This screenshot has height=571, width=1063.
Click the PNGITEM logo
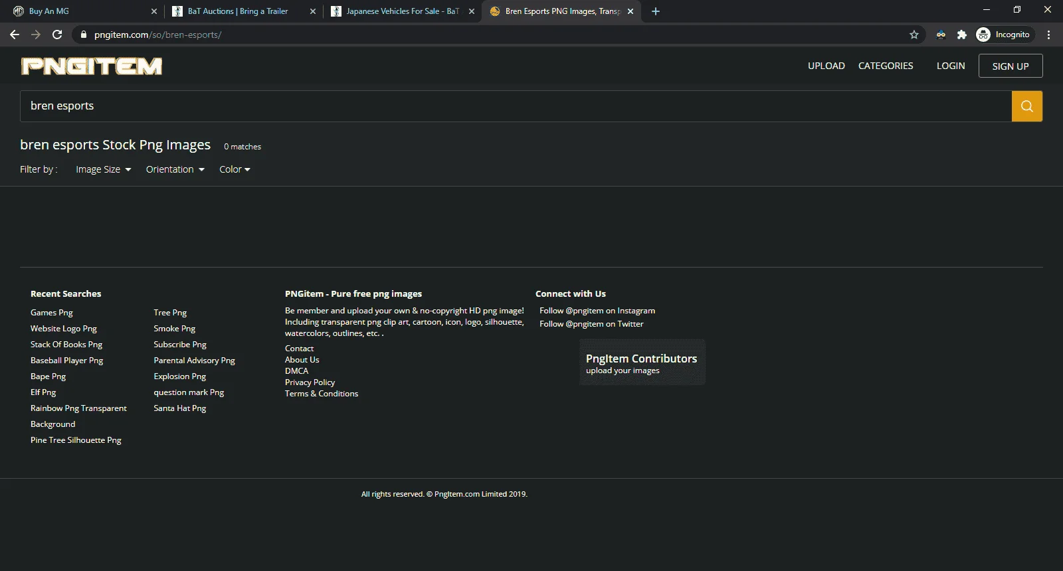tap(92, 66)
